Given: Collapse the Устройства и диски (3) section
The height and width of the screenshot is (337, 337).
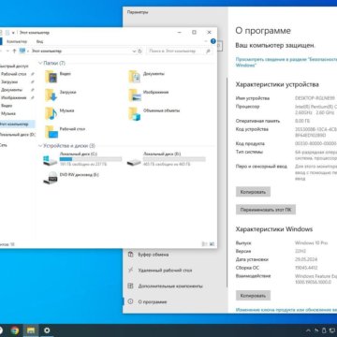Looking at the screenshot, I should pos(40,146).
